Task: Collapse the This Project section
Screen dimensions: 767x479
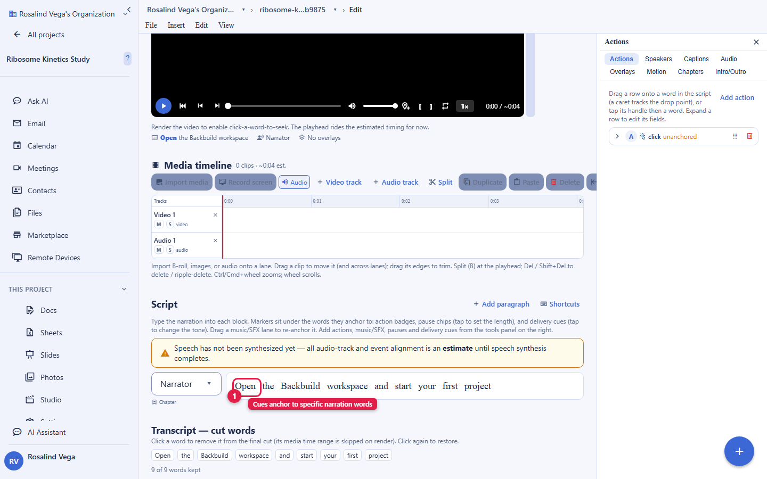Action: coord(124,290)
